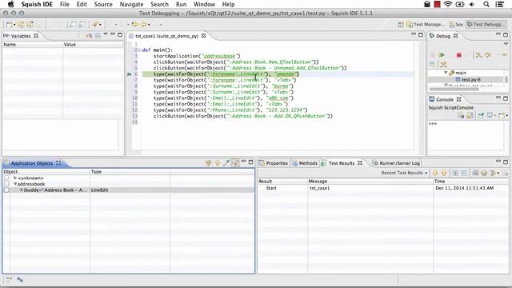
Task: Click the Name column header in Variables
Action: (32, 45)
